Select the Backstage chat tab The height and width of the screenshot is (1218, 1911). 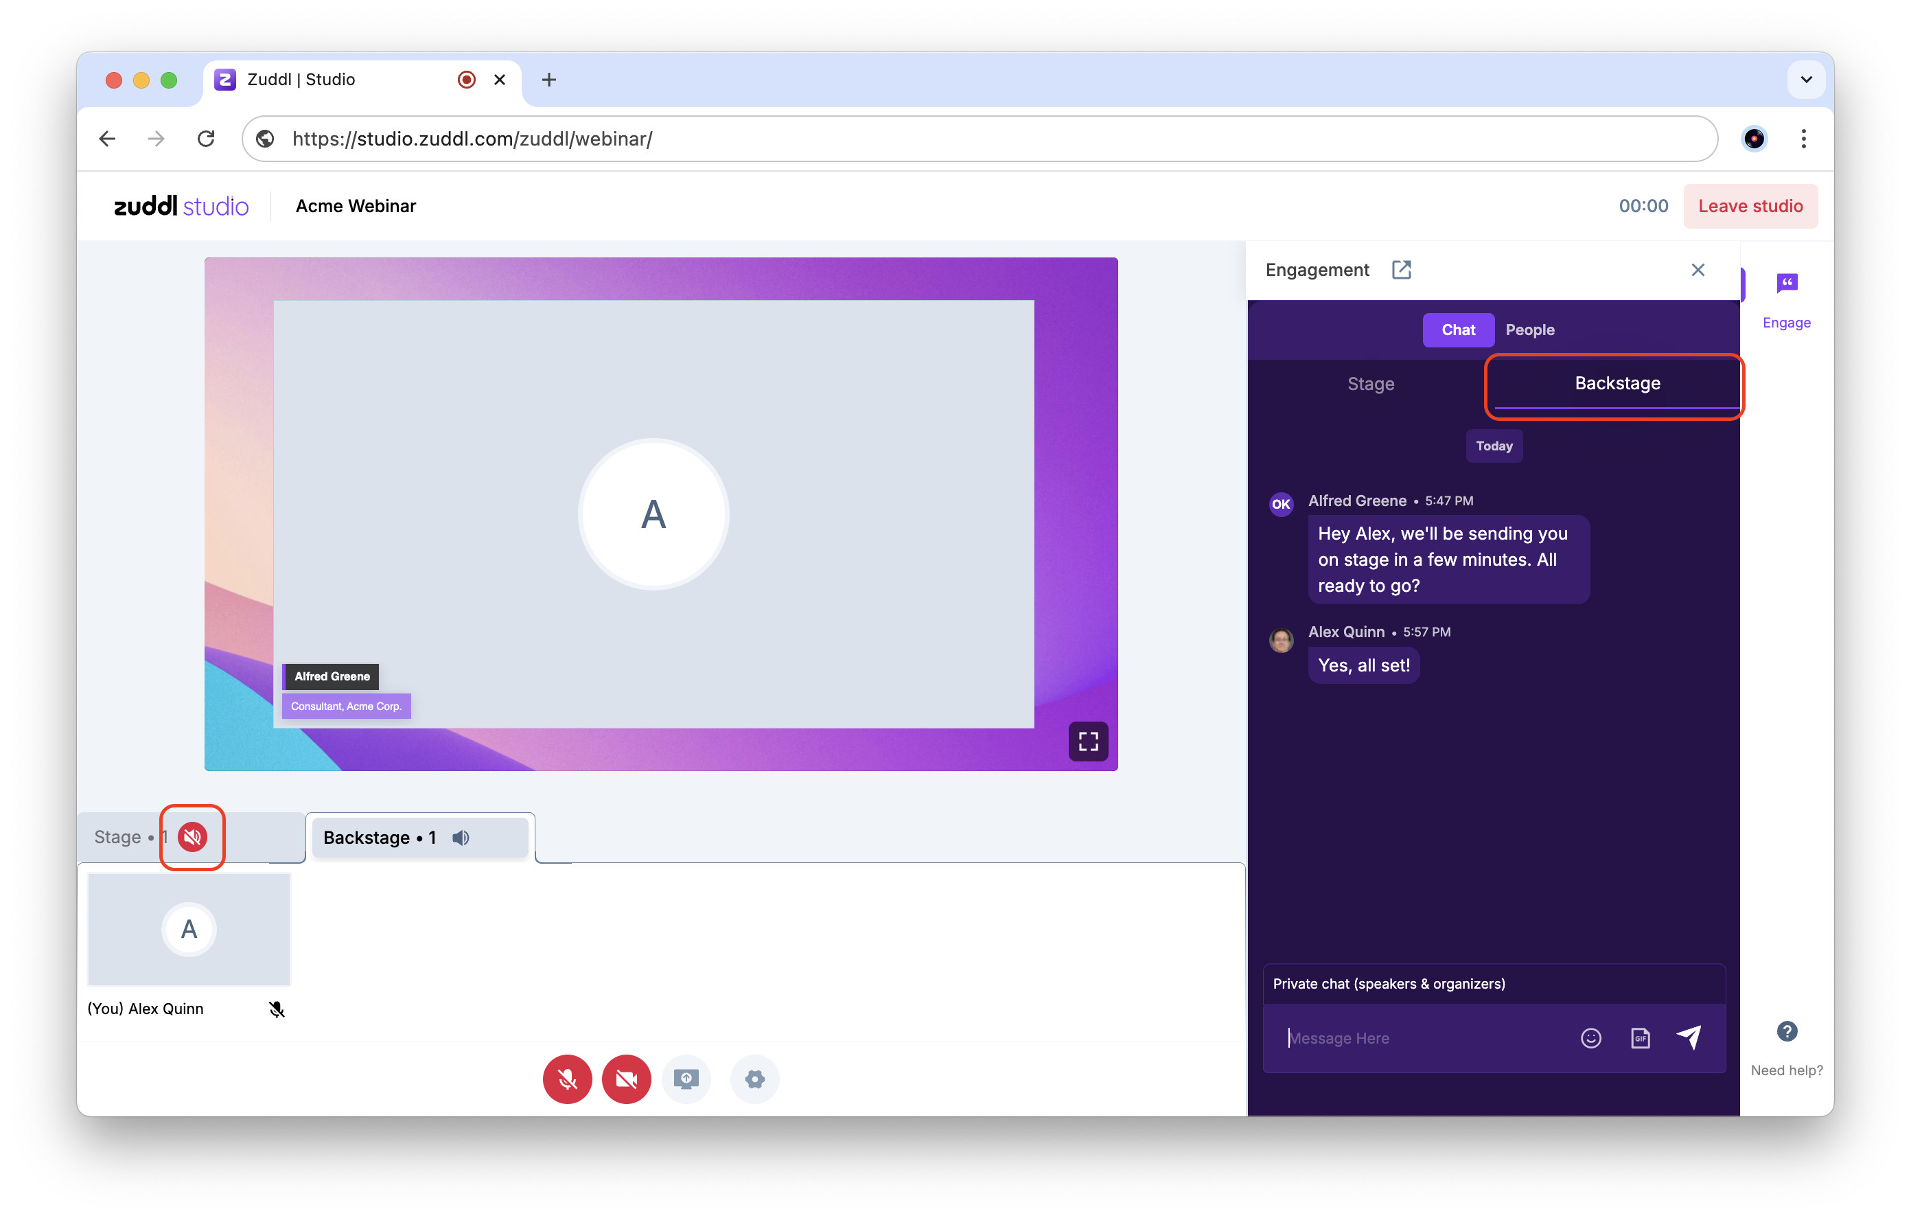[x=1617, y=384]
